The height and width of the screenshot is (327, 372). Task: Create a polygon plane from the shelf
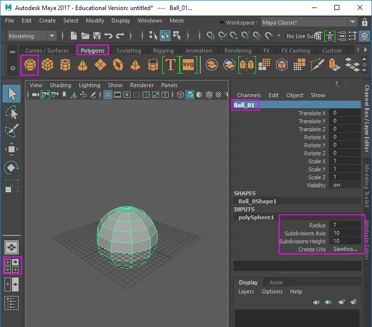100,65
